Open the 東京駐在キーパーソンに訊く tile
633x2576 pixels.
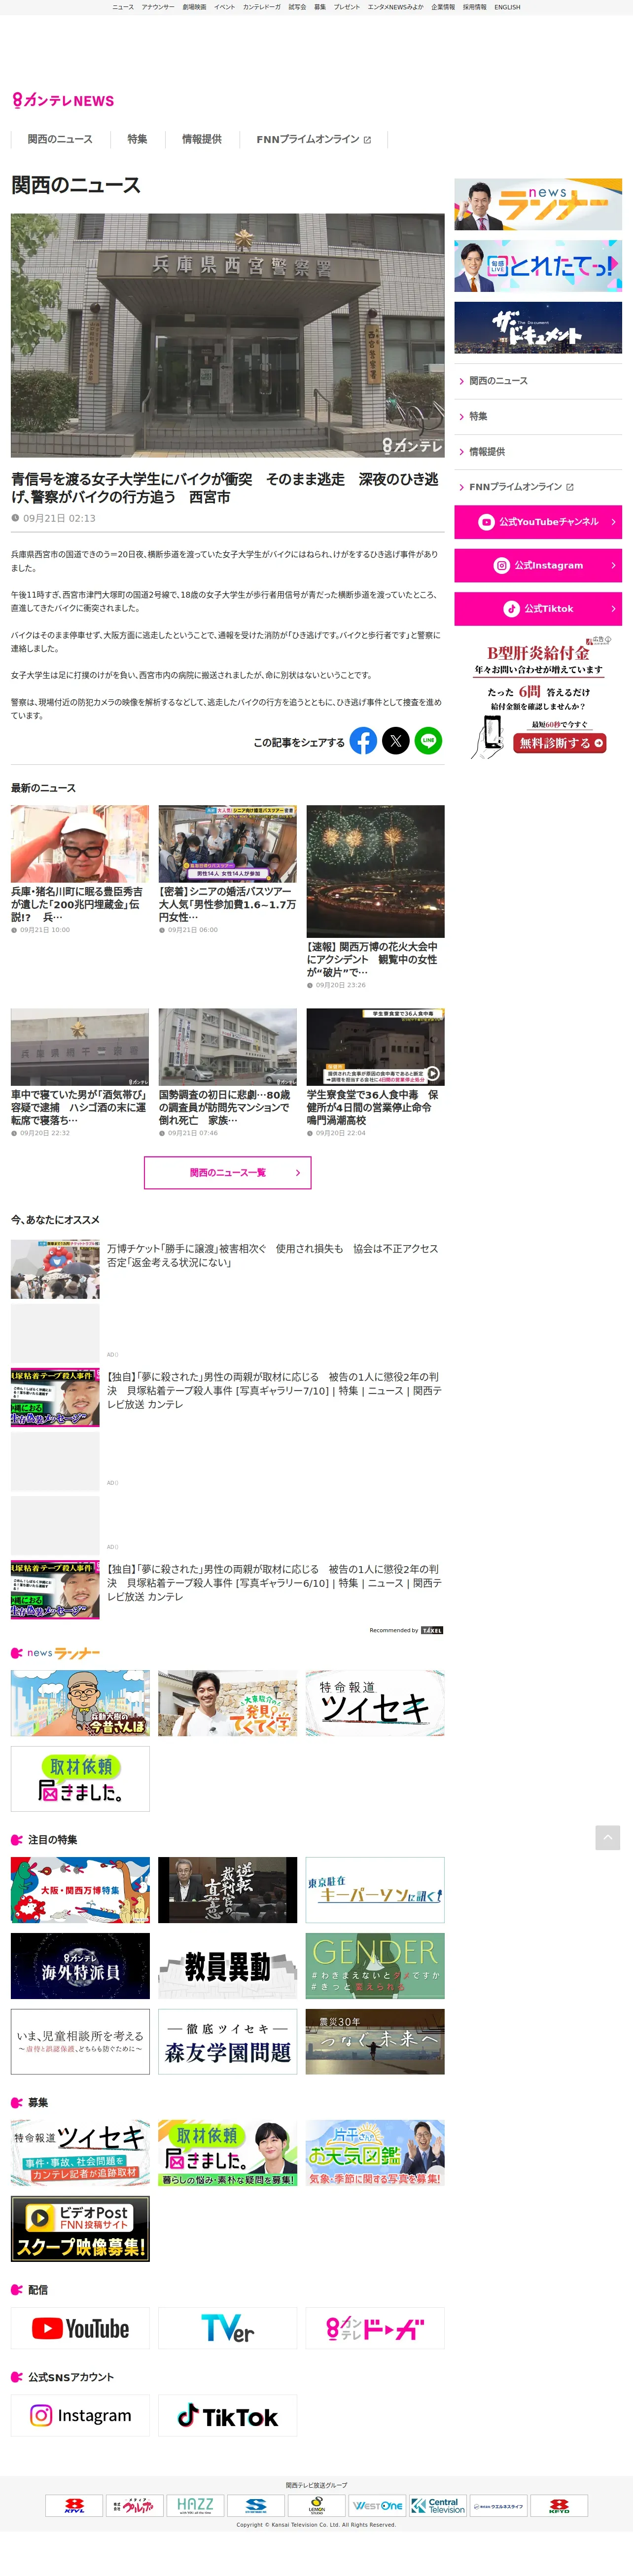tap(375, 1890)
